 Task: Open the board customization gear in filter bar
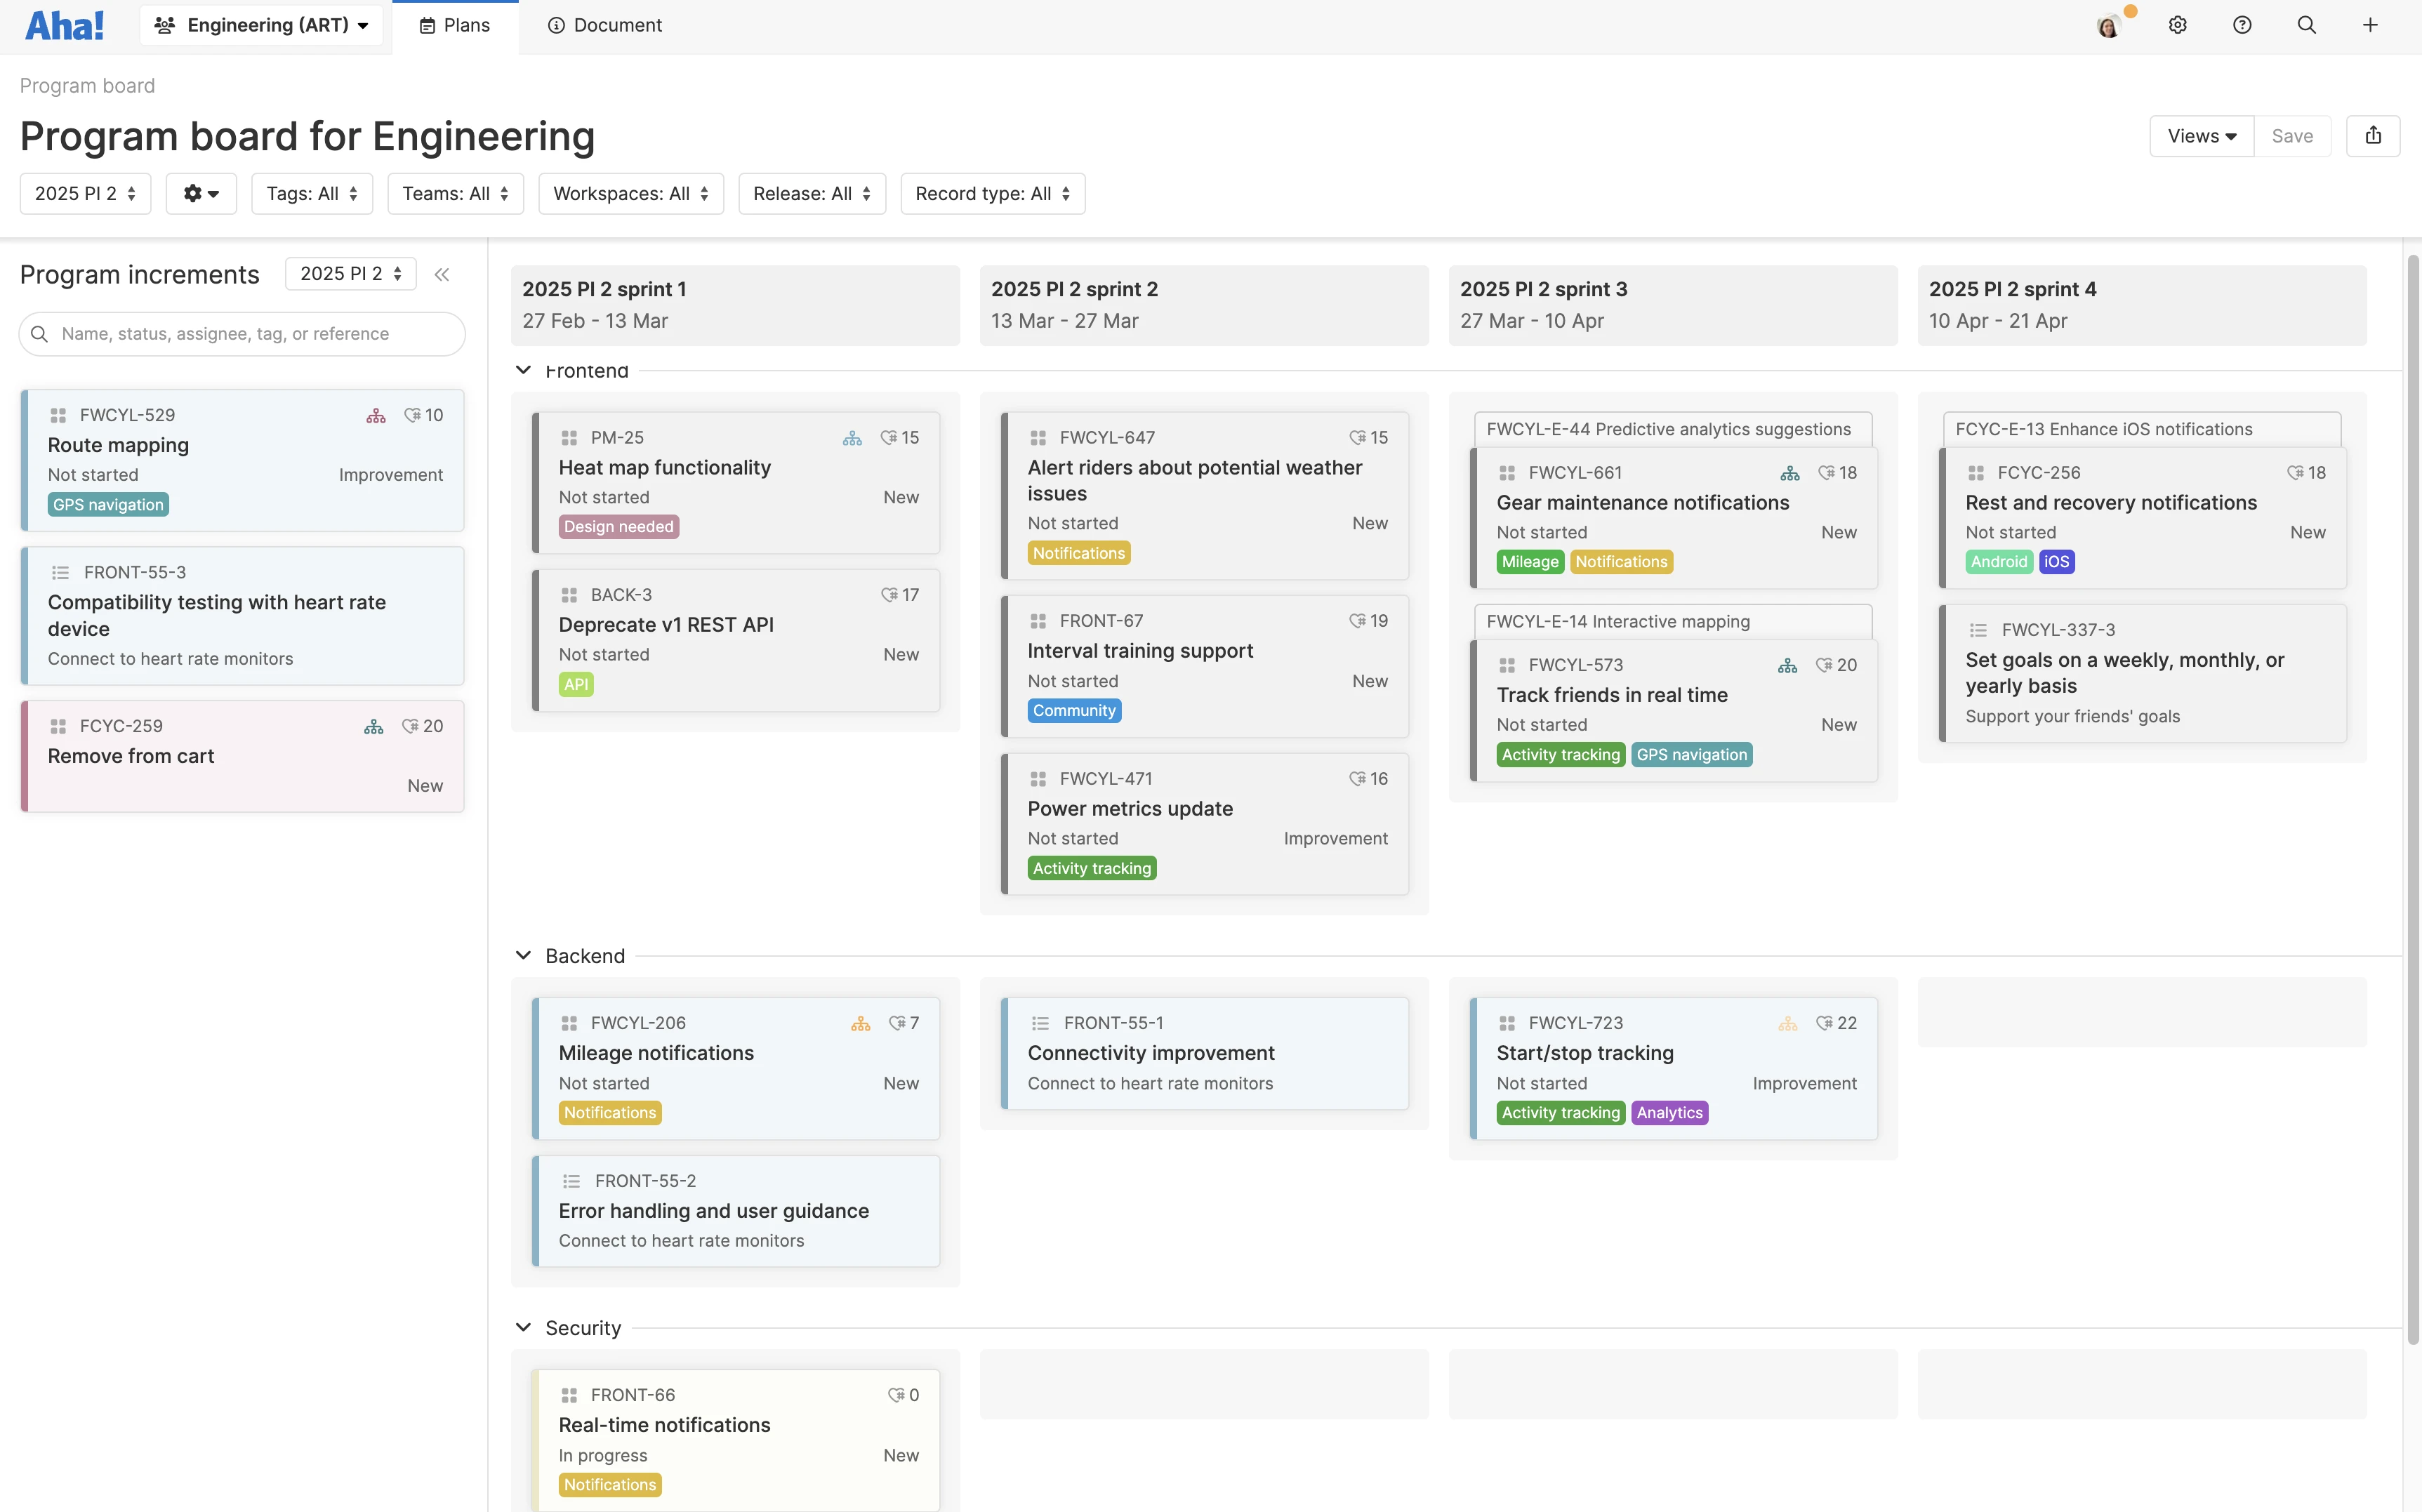click(201, 193)
